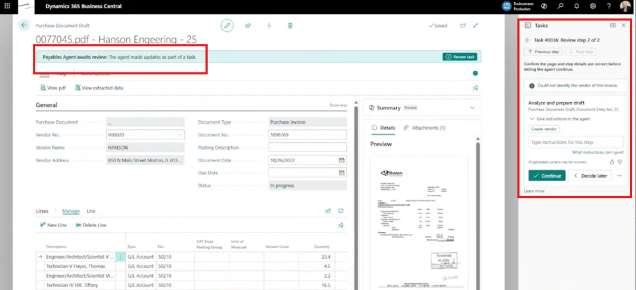636x290 pixels.
Task: Collapse Give instructions to the agent
Action: pyautogui.click(x=532, y=119)
